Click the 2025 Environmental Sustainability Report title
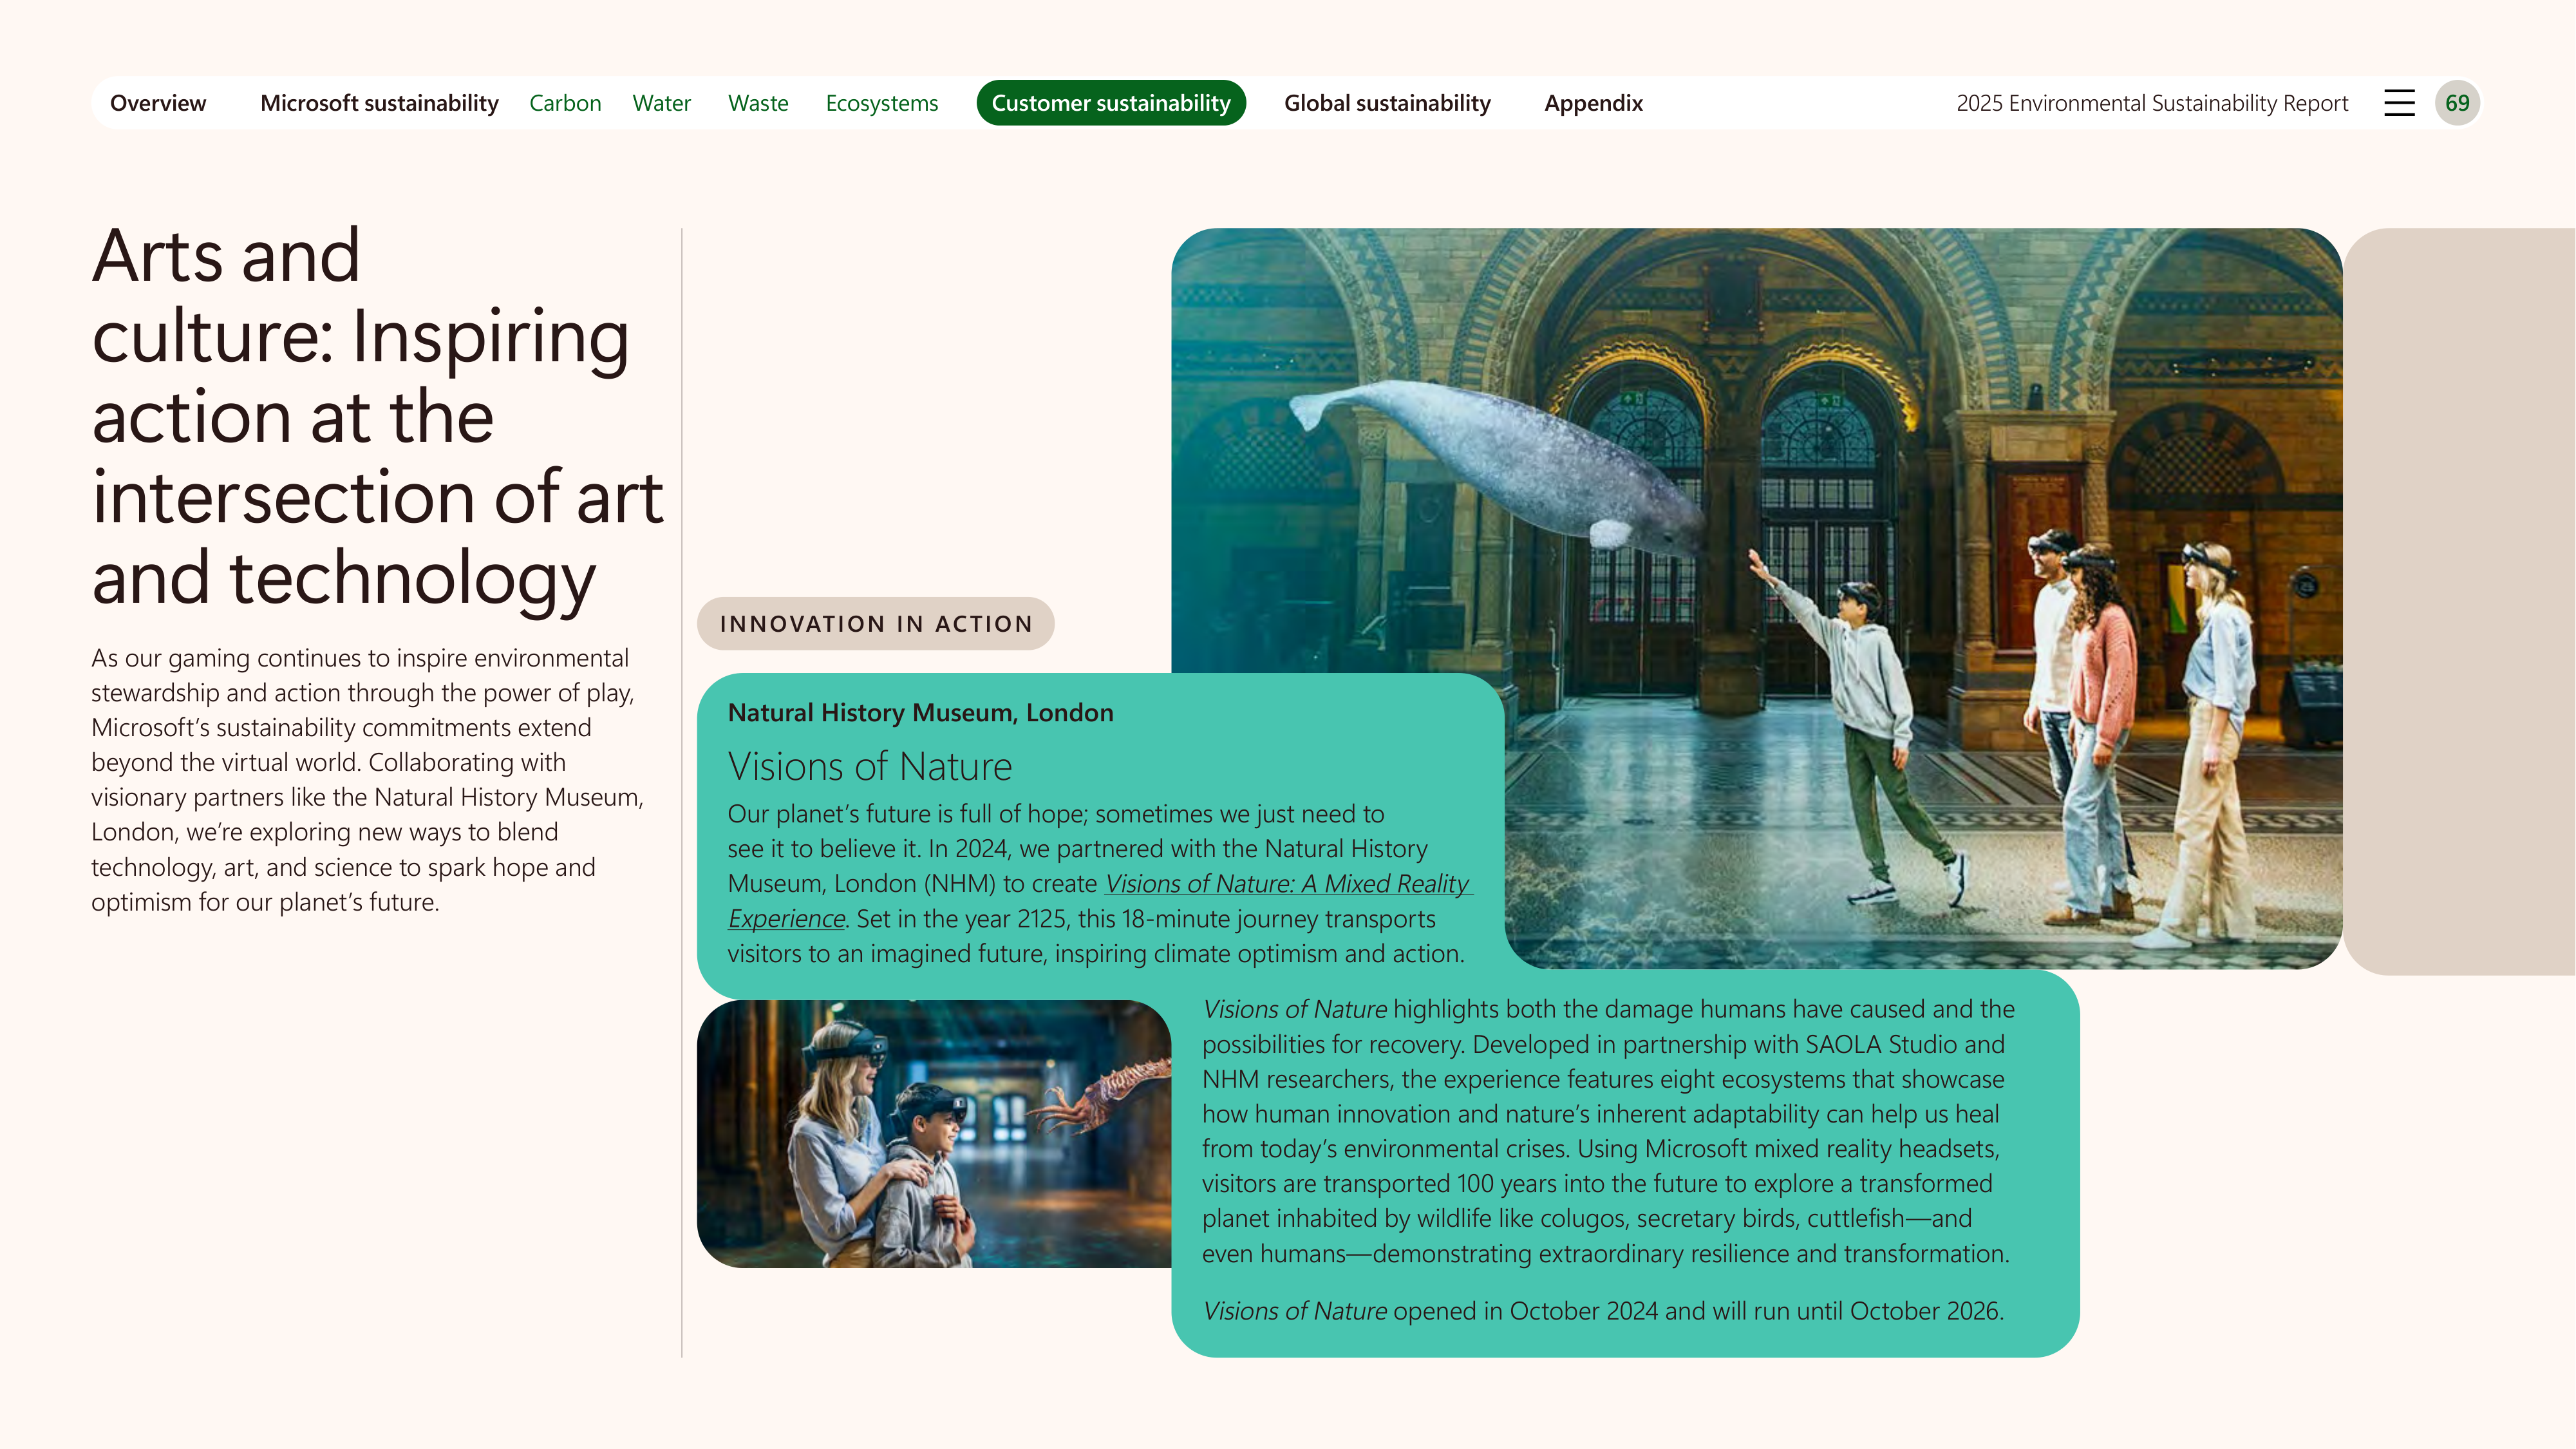Viewport: 2576px width, 1449px height. pos(2152,103)
